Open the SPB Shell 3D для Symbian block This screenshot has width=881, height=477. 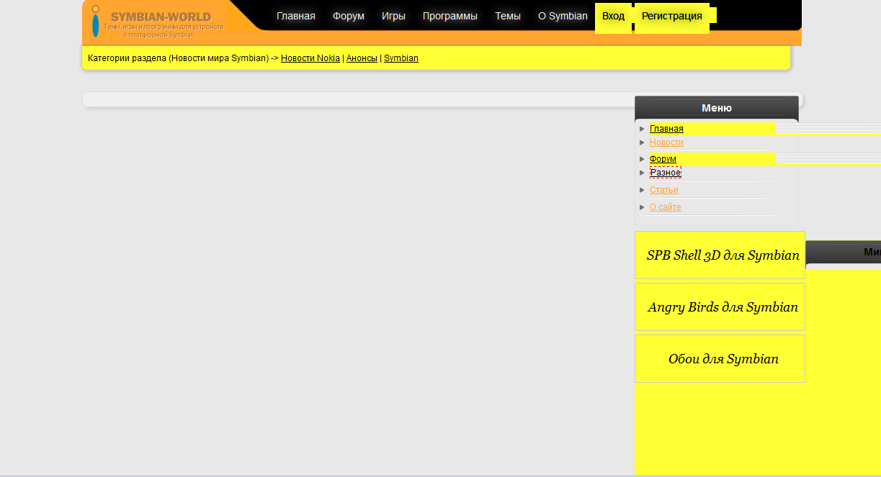(x=723, y=255)
